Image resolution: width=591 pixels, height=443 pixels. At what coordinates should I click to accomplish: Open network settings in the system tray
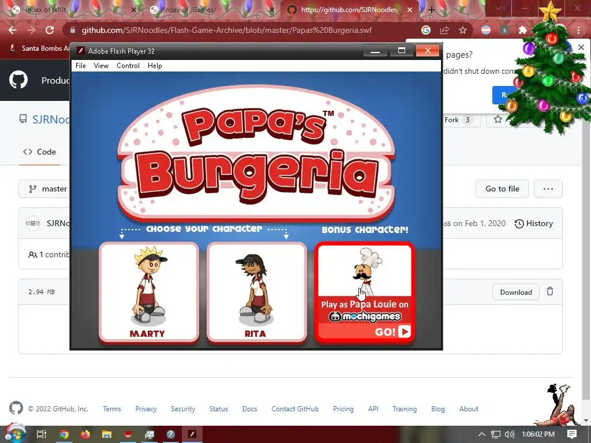click(x=496, y=434)
